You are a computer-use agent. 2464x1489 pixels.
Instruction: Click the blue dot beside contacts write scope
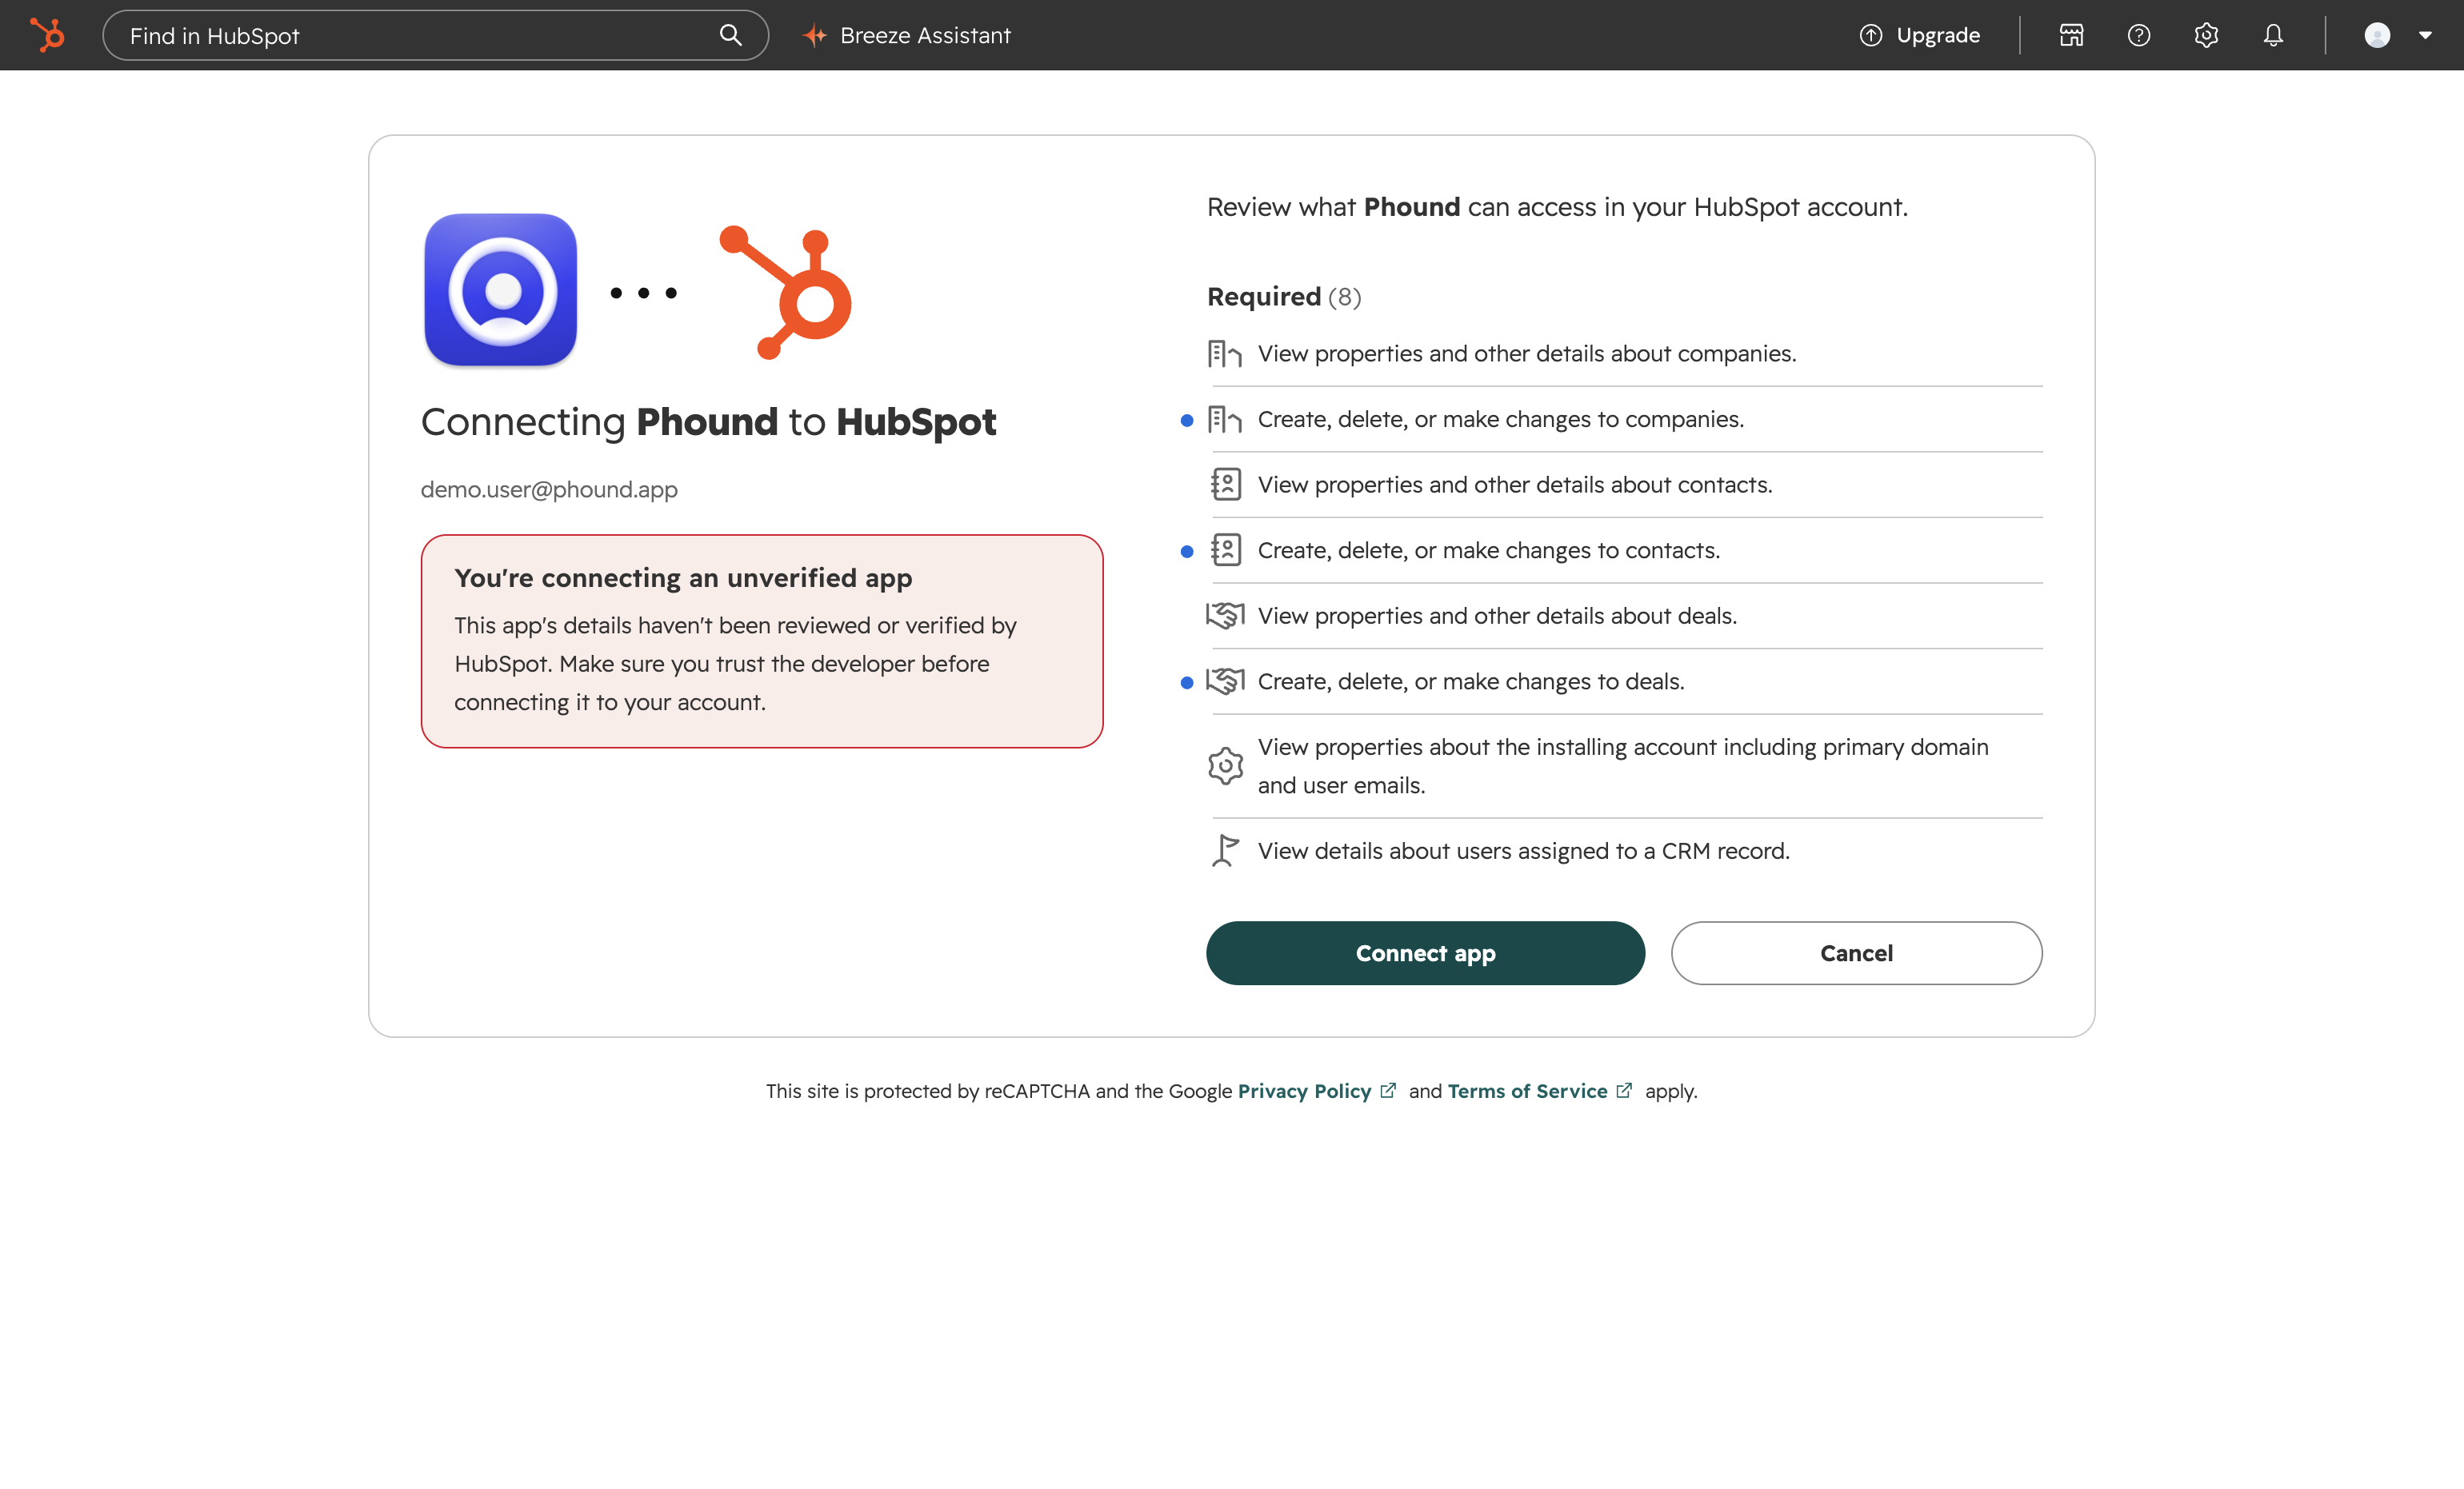[1187, 552]
